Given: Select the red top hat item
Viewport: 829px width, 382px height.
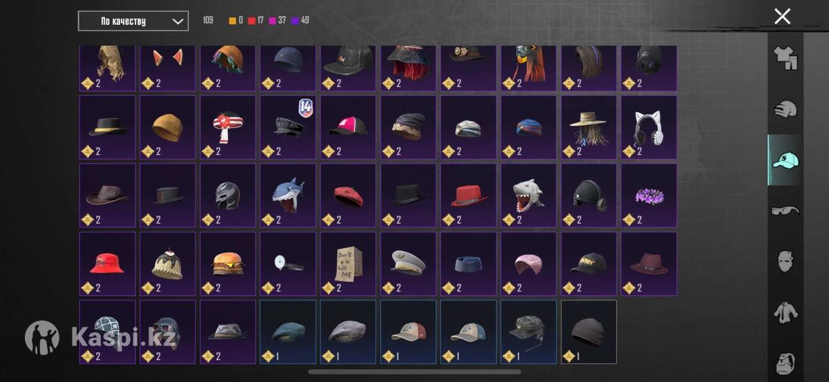Looking at the screenshot, I should click(468, 195).
